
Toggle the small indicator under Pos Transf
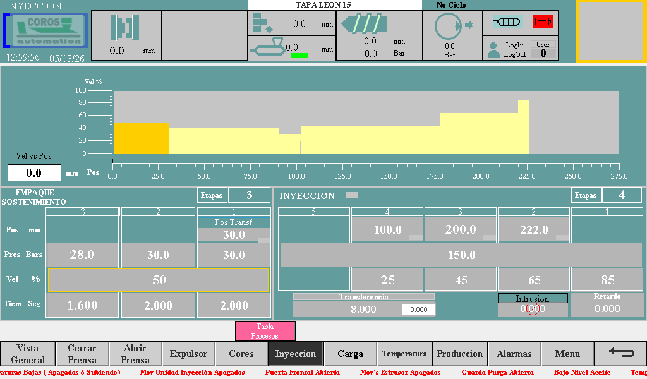point(263,240)
